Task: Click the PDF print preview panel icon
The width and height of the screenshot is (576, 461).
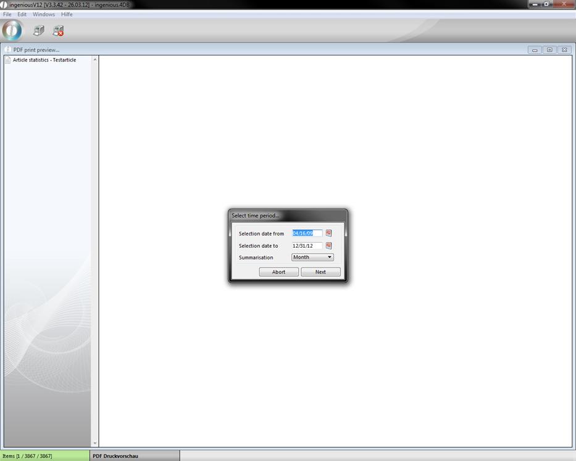Action: tap(8, 49)
